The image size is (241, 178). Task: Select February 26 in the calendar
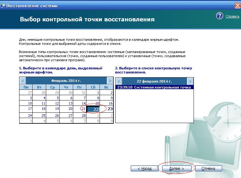pyautogui.click(x=53, y=115)
